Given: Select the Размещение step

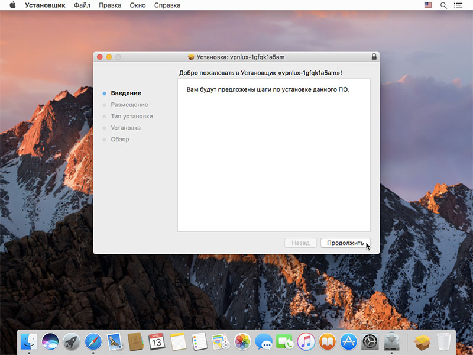Looking at the screenshot, I should pyautogui.click(x=129, y=105).
